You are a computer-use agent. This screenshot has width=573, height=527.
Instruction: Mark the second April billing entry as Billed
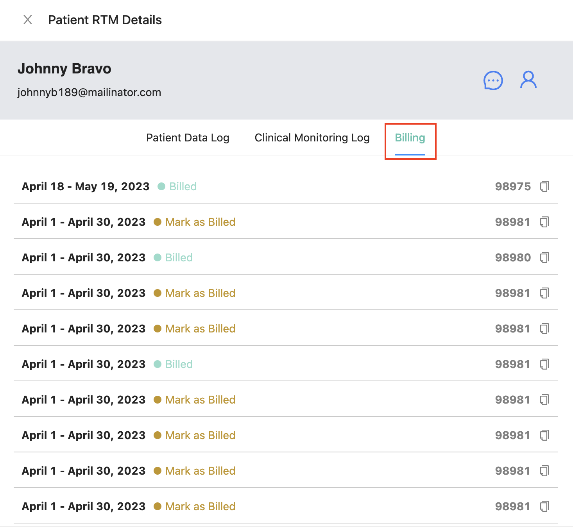[200, 222]
